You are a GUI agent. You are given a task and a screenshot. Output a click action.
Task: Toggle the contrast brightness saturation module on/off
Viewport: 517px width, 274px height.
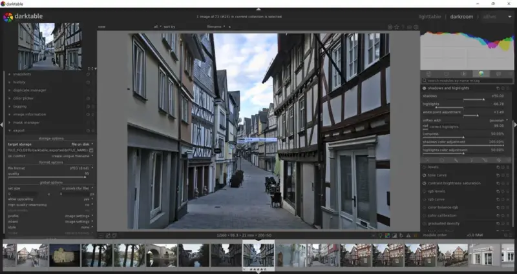click(424, 183)
